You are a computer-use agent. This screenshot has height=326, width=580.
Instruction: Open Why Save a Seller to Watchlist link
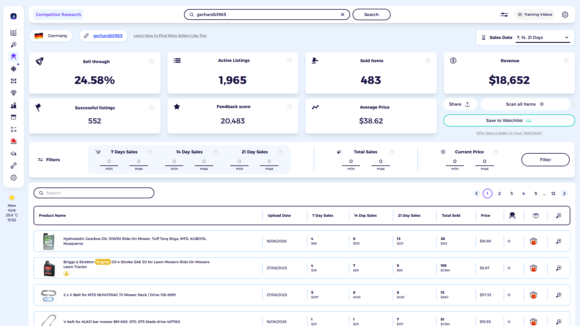pos(509,133)
